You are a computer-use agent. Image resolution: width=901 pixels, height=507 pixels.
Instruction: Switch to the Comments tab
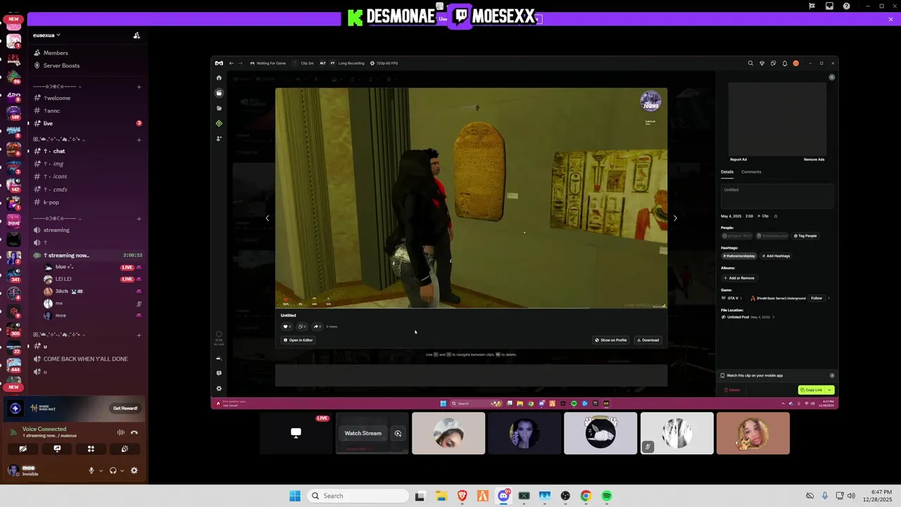click(751, 172)
